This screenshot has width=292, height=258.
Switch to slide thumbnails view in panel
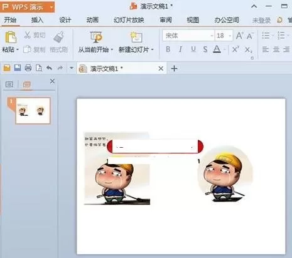click(26, 85)
